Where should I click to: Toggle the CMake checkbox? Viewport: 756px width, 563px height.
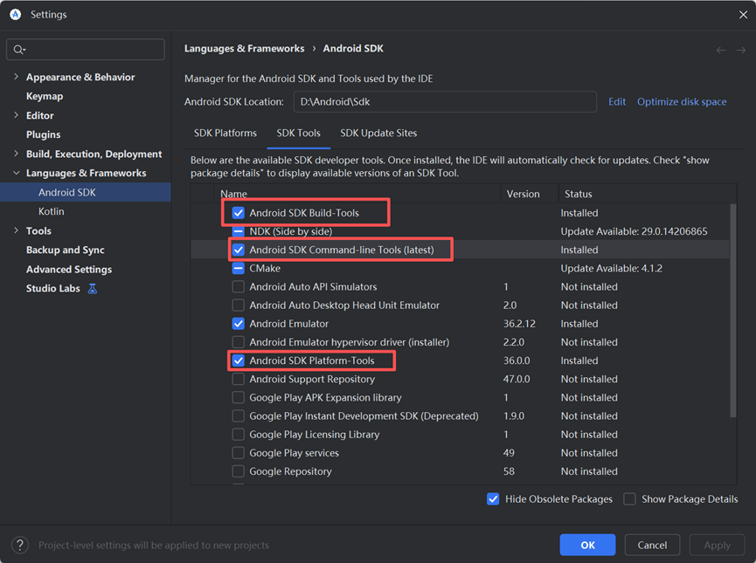point(239,268)
